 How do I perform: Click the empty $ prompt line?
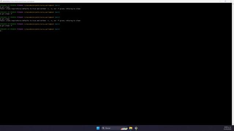(x=1, y=31)
